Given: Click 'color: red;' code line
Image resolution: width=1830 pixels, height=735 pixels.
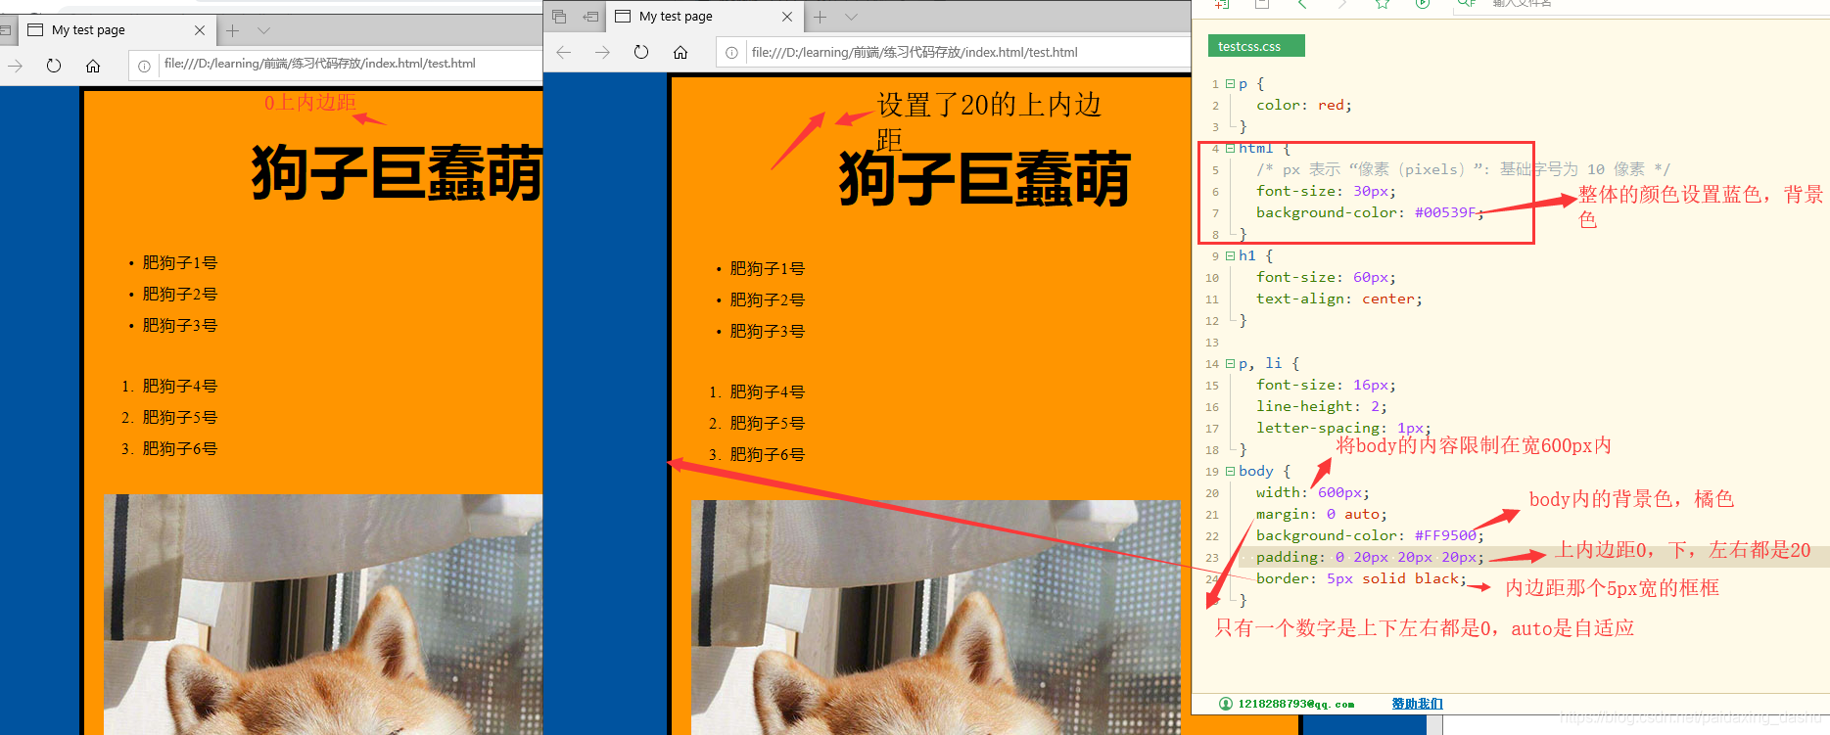Looking at the screenshot, I should 1304,106.
